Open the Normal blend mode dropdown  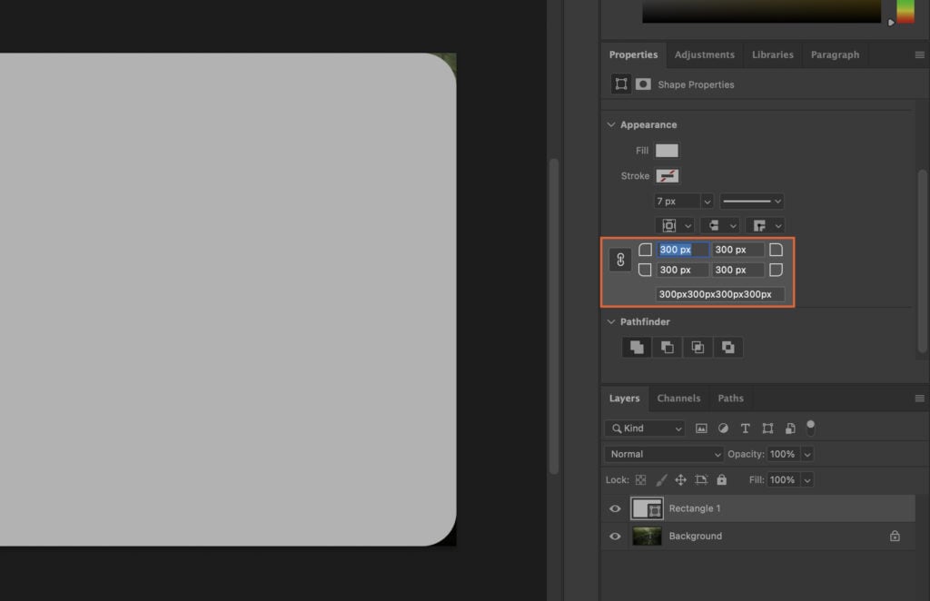click(x=663, y=453)
